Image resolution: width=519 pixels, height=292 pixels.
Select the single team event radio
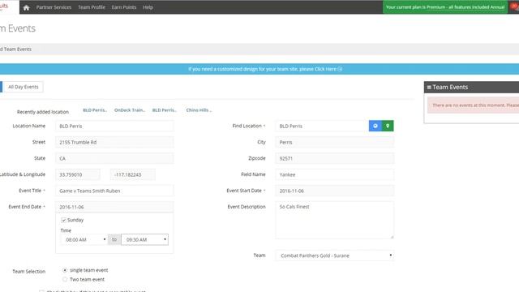click(x=65, y=270)
